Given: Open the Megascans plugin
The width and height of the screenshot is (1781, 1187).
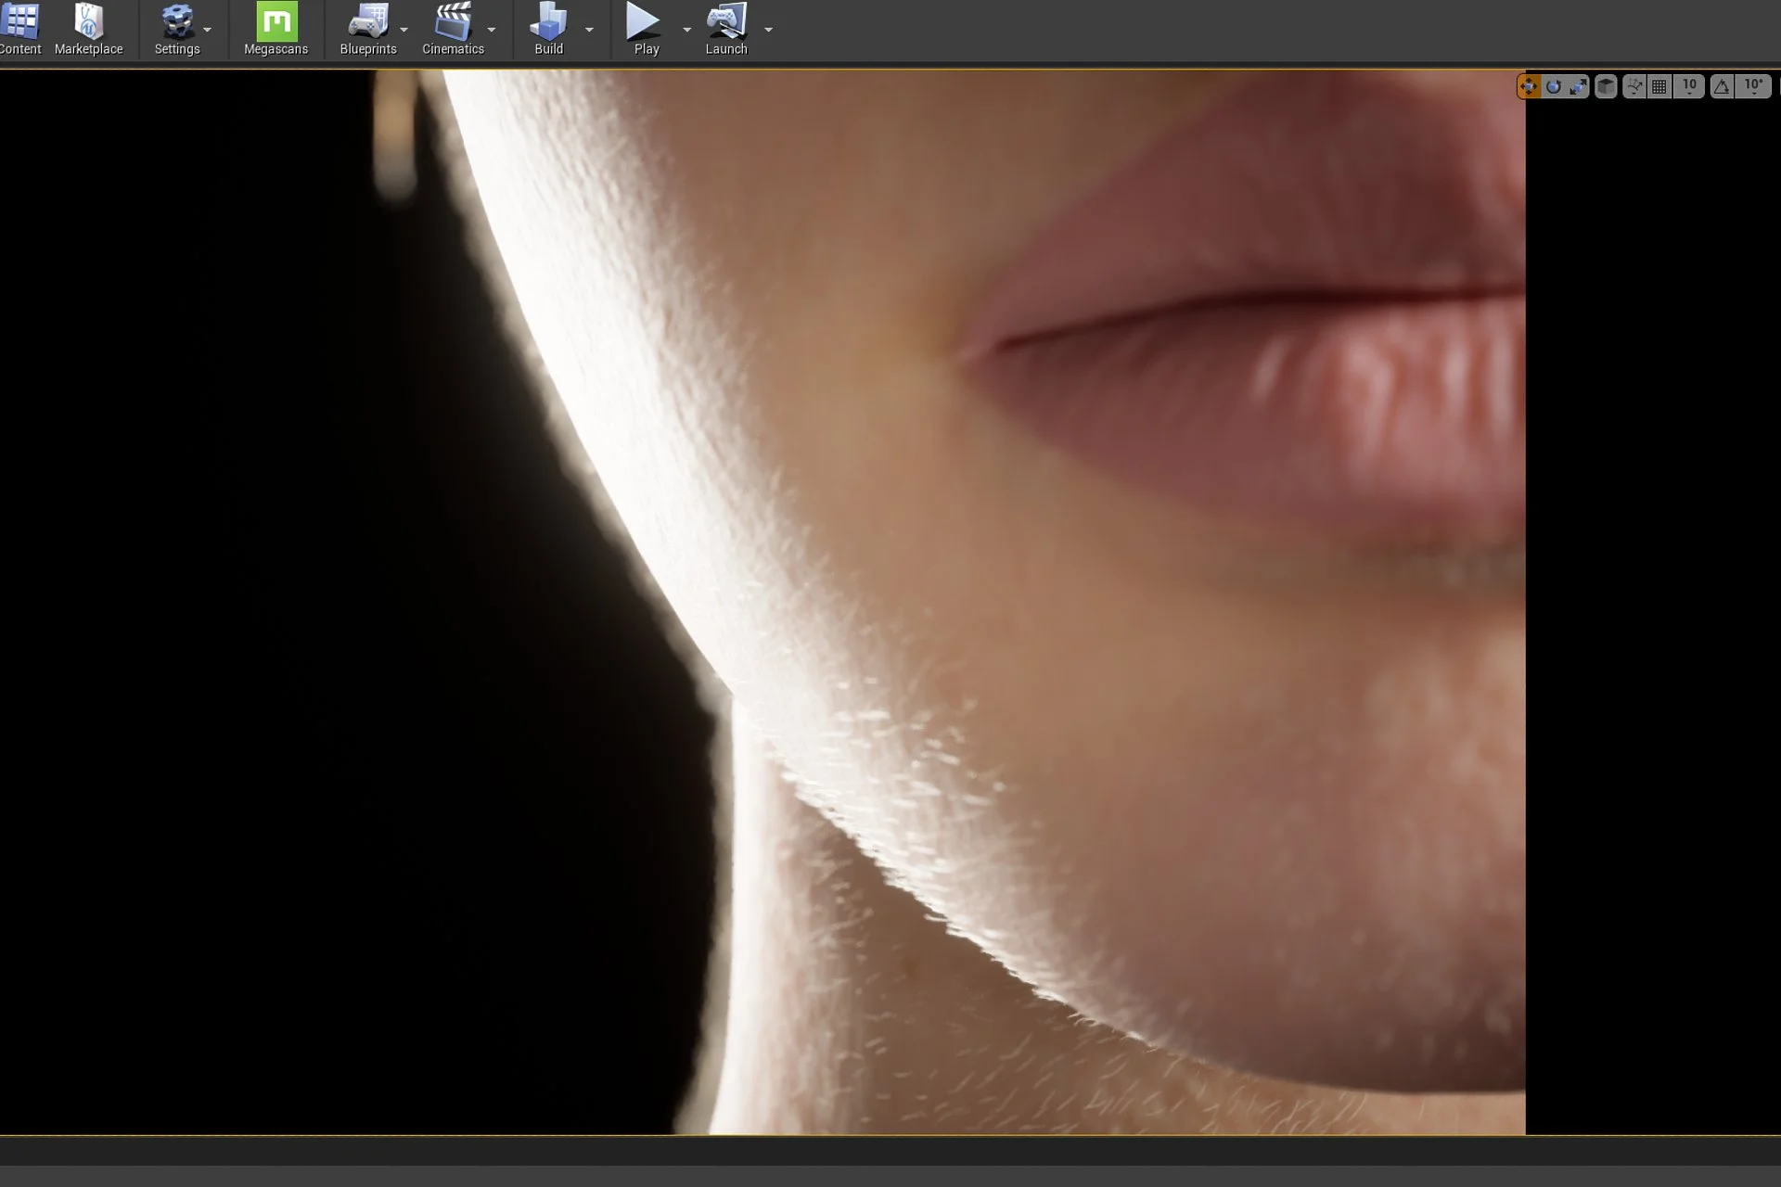Looking at the screenshot, I should [275, 30].
